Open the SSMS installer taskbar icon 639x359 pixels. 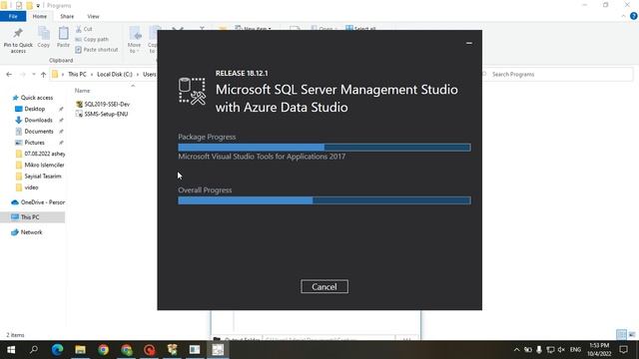[218, 350]
